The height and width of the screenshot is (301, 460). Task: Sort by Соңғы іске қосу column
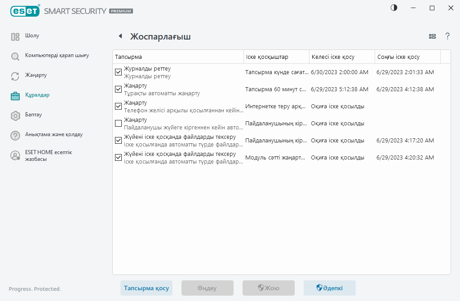click(x=407, y=57)
